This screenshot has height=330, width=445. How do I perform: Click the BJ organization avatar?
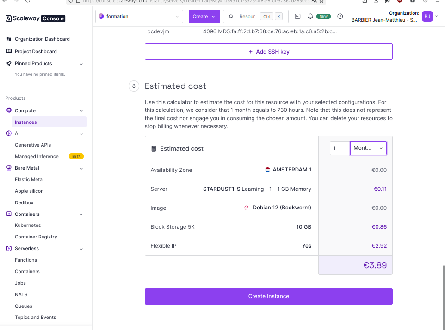427,17
